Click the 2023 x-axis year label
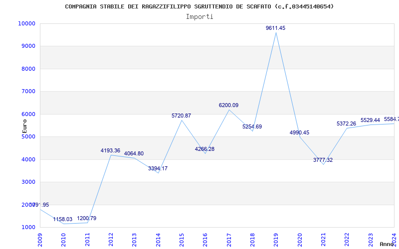Image resolution: width=399 pixels, height=249 pixels. pyautogui.click(x=371, y=240)
